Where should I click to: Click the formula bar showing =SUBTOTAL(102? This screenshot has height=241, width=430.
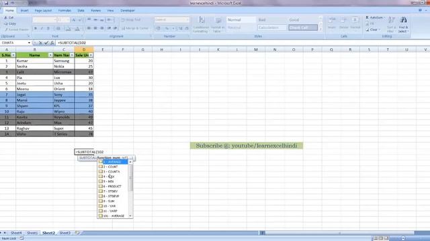coord(243,43)
